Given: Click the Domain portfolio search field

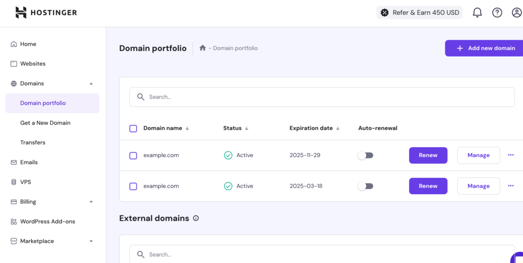Looking at the screenshot, I should 322,97.
